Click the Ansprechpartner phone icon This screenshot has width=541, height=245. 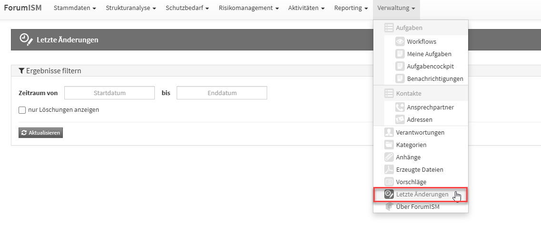[x=400, y=107]
